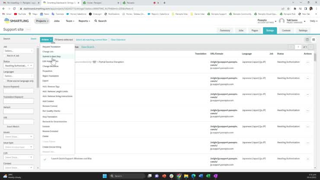Open the Windows Start menu

[x=105, y=176]
